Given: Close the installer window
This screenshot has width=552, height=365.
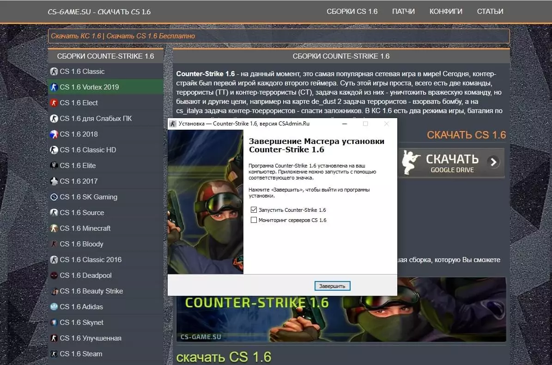Looking at the screenshot, I should click(x=387, y=124).
